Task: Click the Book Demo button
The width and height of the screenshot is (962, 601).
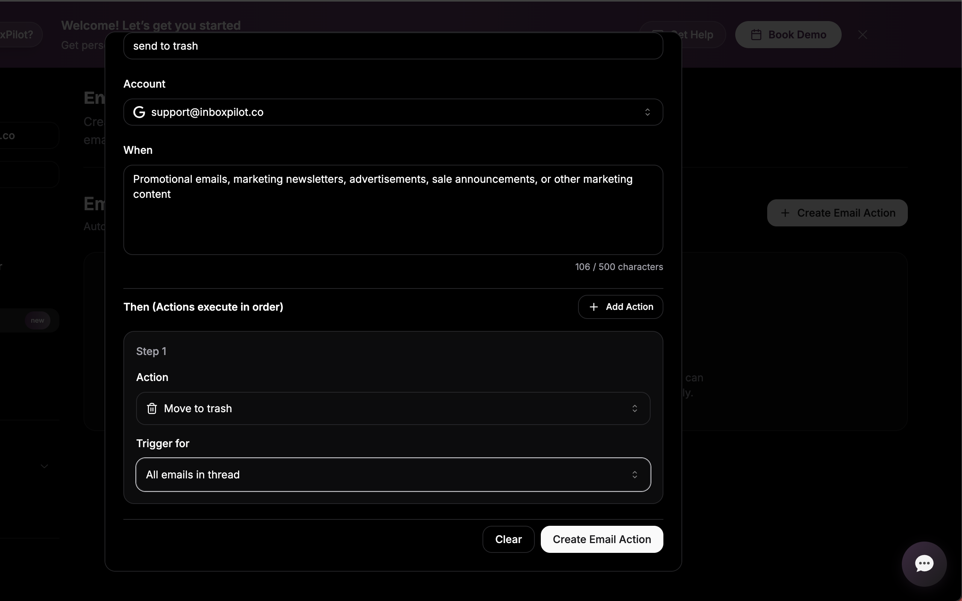Action: [x=788, y=35]
